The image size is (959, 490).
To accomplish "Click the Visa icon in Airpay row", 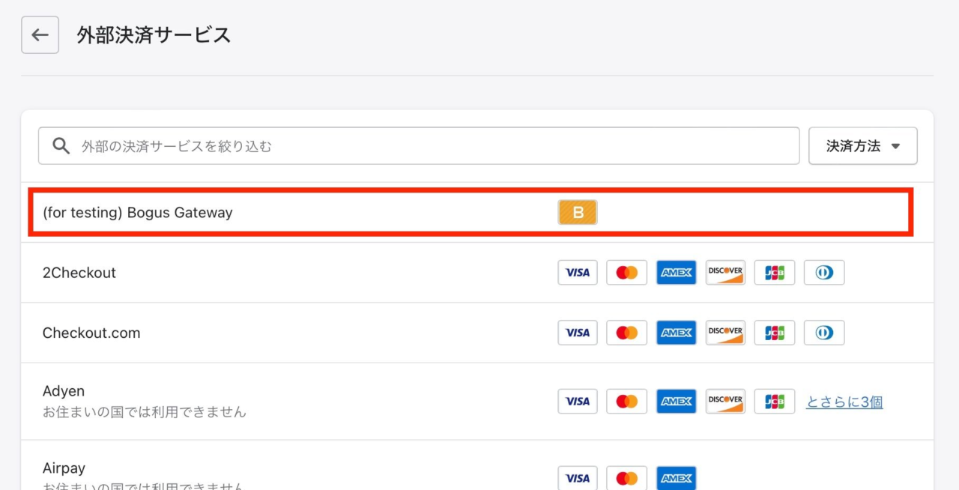I will (x=578, y=478).
